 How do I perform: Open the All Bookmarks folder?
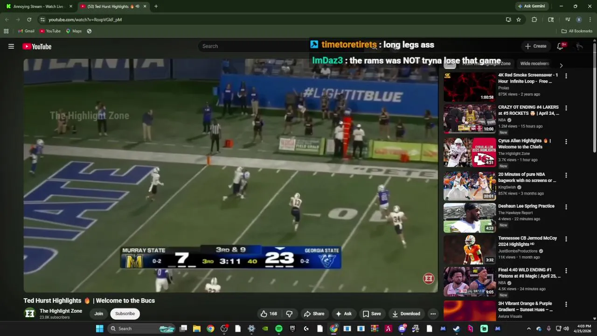577,31
